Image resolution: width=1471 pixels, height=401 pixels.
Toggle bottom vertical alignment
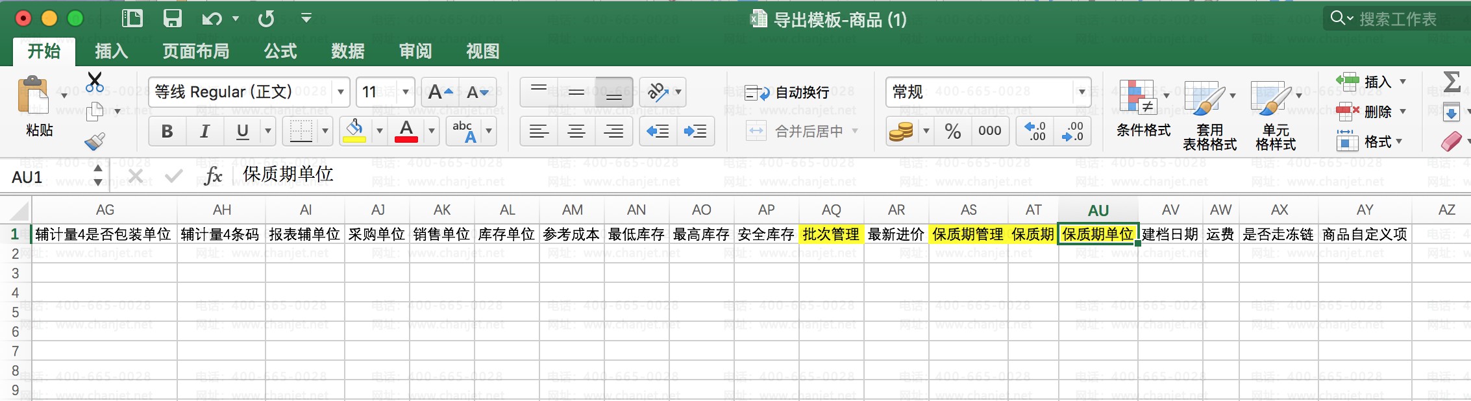613,92
